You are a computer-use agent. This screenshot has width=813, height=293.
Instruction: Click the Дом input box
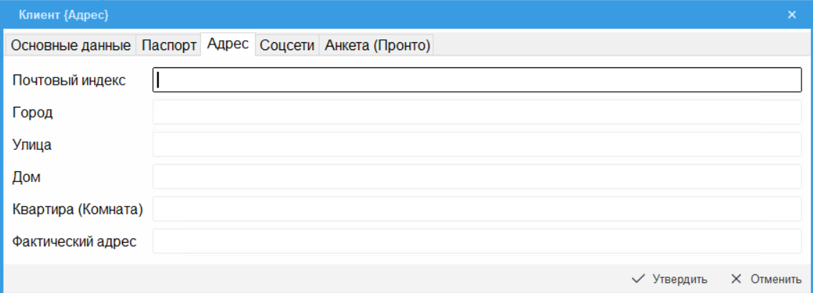point(477,177)
